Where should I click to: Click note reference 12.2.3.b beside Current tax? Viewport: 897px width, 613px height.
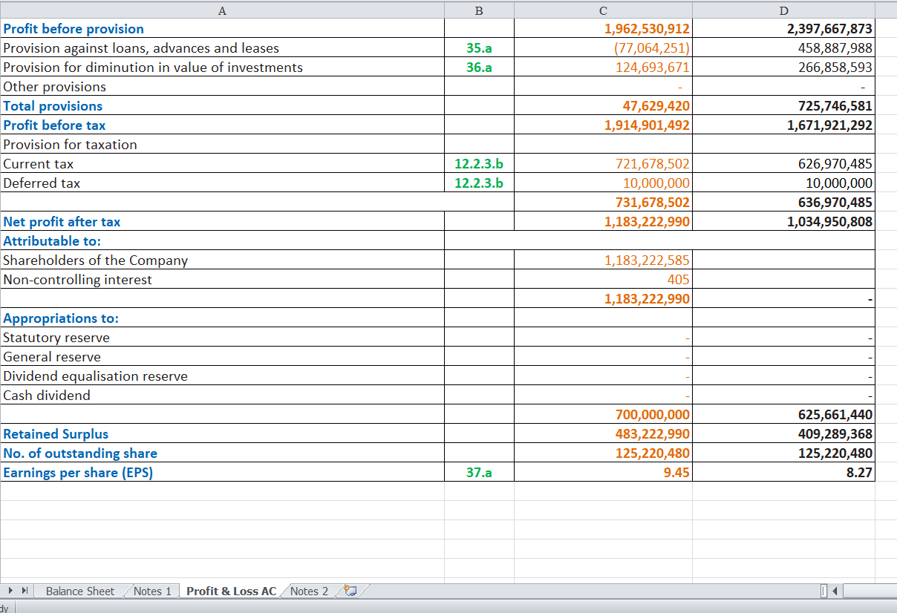coord(478,163)
